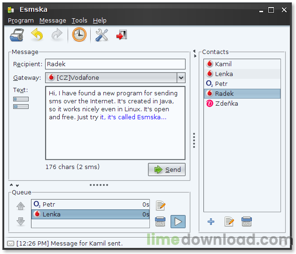Image resolution: width=296 pixels, height=254 pixels.
Task: Maximize the Esmska window
Action: pos(271,10)
